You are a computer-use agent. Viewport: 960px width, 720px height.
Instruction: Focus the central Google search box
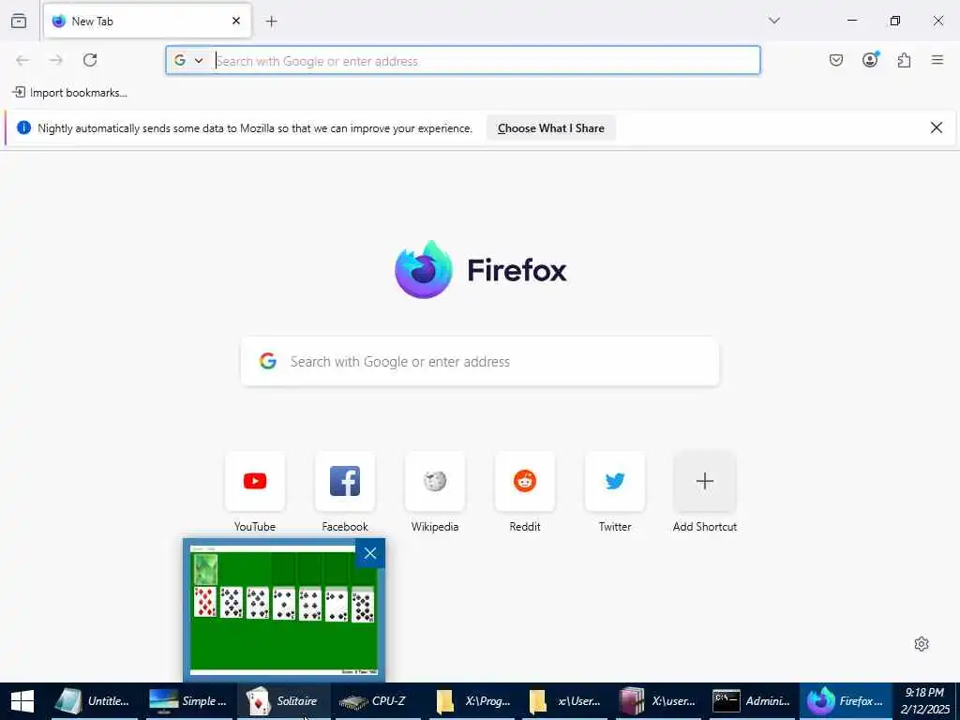point(480,361)
